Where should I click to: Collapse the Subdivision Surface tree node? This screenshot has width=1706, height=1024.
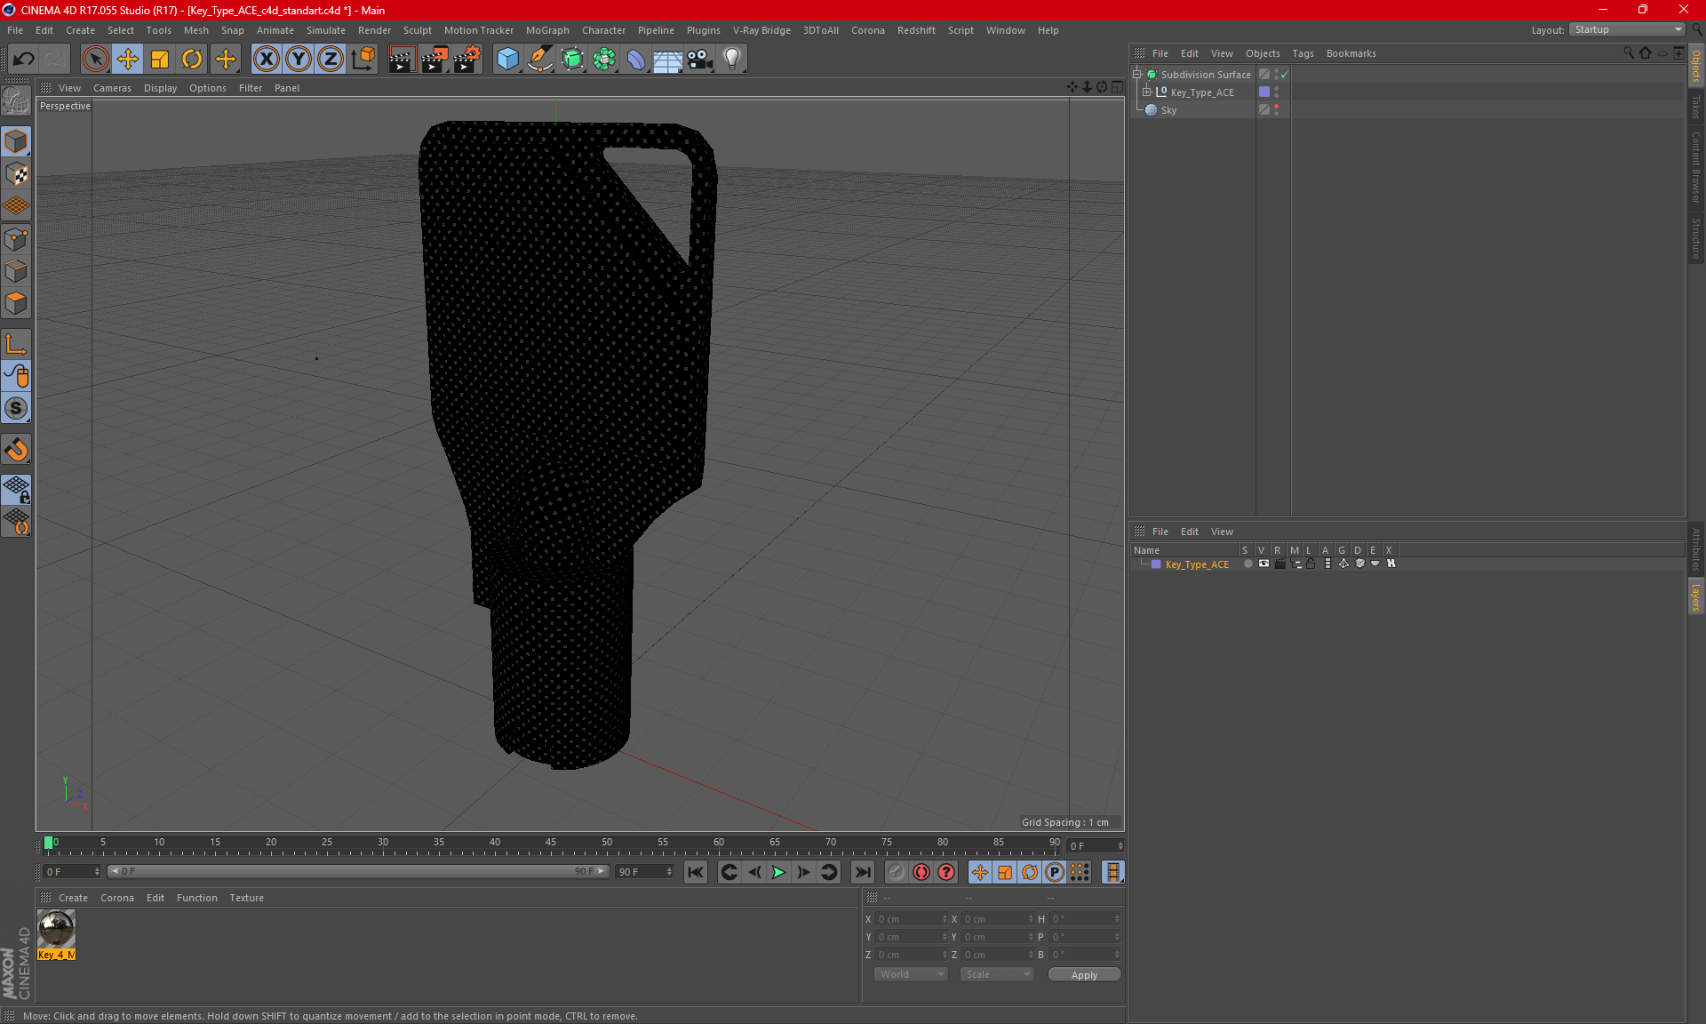(x=1136, y=75)
